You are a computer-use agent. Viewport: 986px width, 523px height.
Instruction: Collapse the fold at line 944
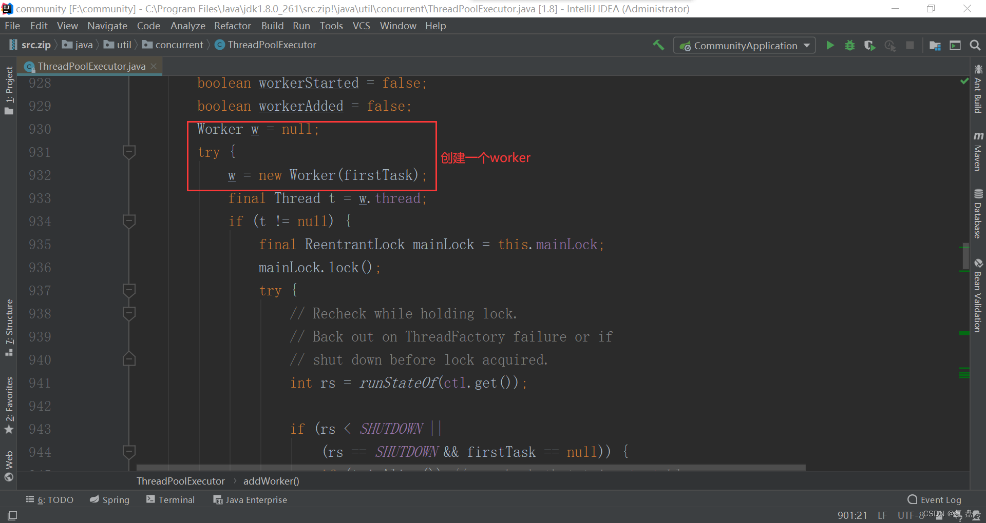tap(129, 452)
